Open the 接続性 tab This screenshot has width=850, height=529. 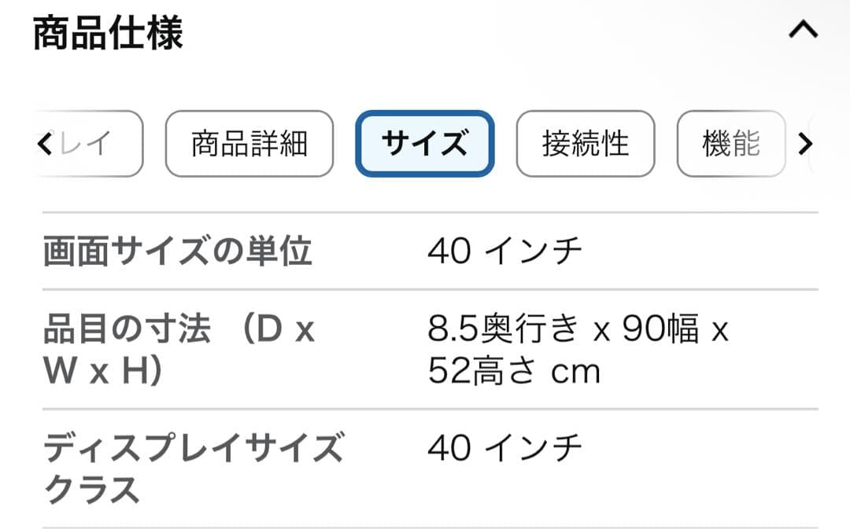pos(586,143)
